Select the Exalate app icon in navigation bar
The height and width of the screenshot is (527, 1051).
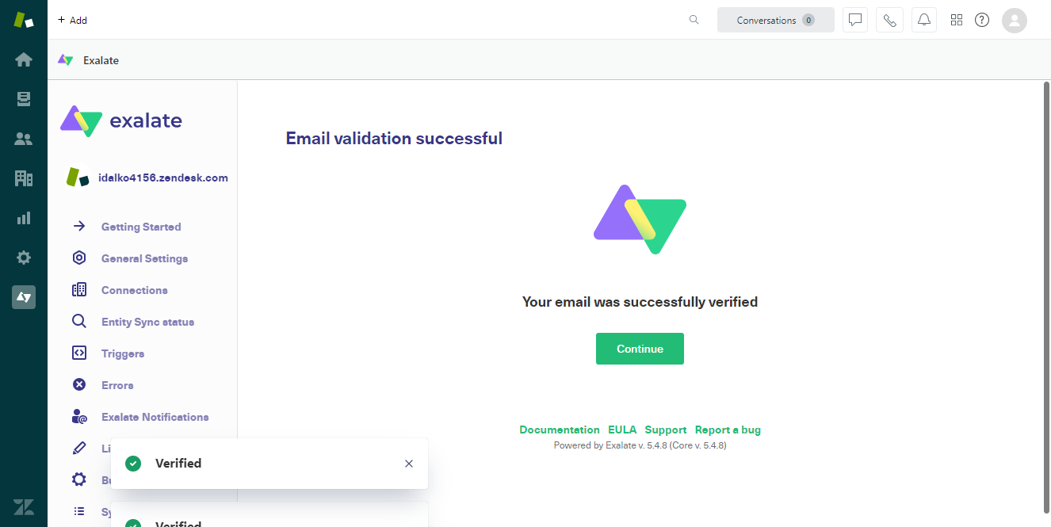tap(24, 297)
